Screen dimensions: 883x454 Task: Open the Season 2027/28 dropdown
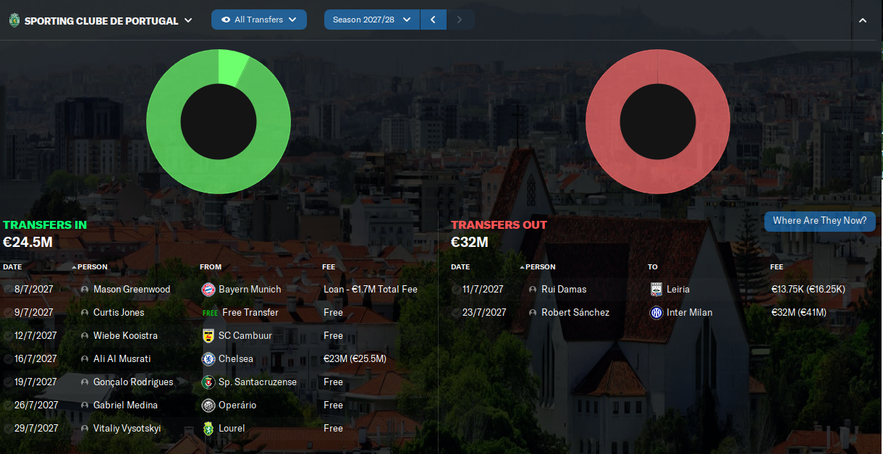[372, 20]
